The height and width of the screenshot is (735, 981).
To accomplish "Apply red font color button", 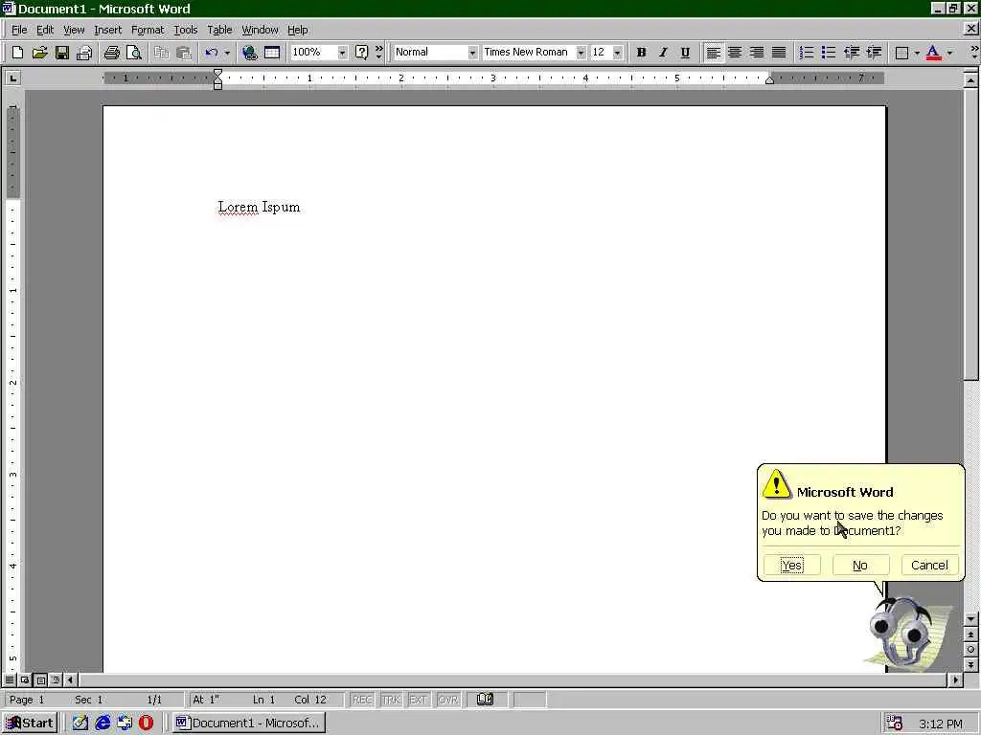I will point(933,53).
